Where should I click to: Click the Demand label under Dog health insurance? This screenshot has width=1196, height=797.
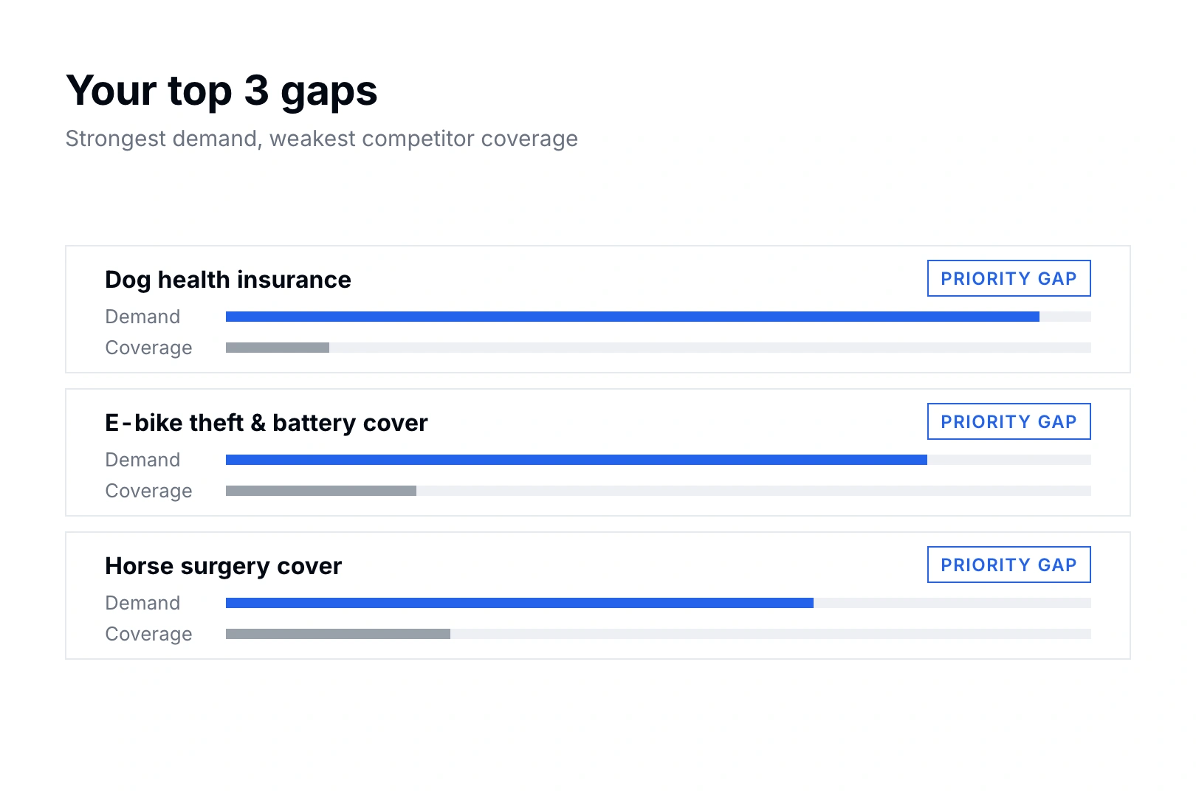[x=142, y=317]
